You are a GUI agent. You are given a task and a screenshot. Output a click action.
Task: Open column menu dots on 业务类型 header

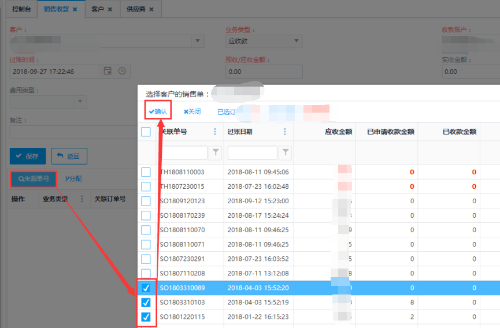coord(82,199)
